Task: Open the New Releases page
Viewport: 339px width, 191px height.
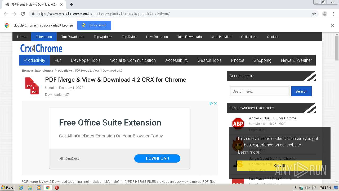Action: click(157, 37)
